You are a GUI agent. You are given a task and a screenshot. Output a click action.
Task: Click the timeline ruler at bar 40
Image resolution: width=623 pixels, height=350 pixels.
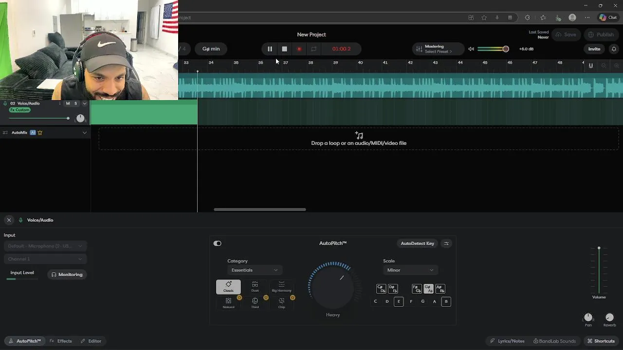(x=360, y=62)
